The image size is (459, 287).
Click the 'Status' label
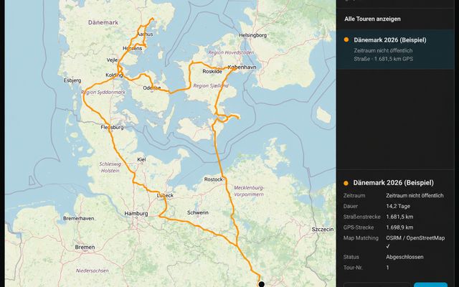point(351,257)
